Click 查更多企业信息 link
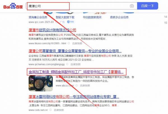Image resolution: width=168 pixels, height=114 pixels. (119, 17)
